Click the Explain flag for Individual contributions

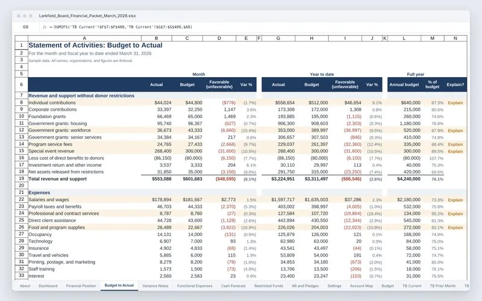[455, 102]
